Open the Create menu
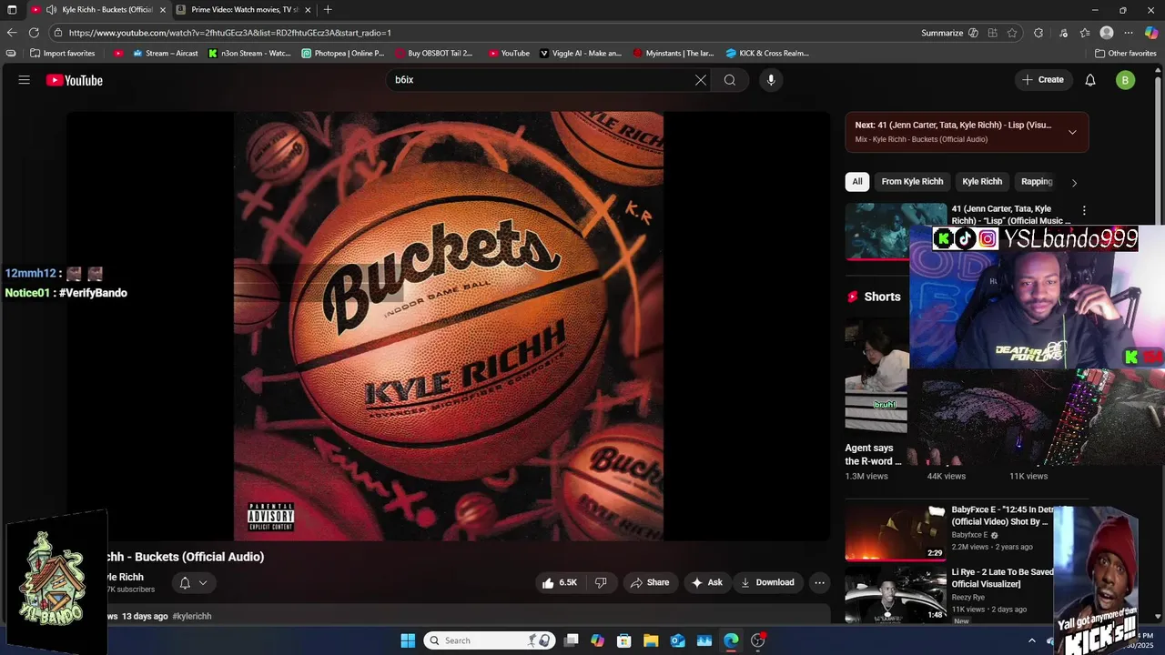 click(x=1043, y=80)
